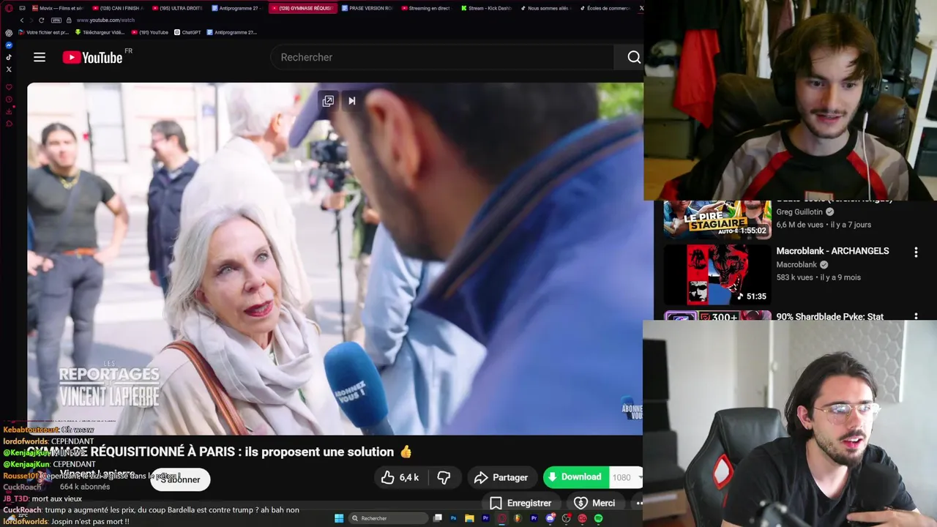Screen dimensions: 937x527
Task: Open options for 90% Shardblade Pyke video
Action: pos(916,317)
